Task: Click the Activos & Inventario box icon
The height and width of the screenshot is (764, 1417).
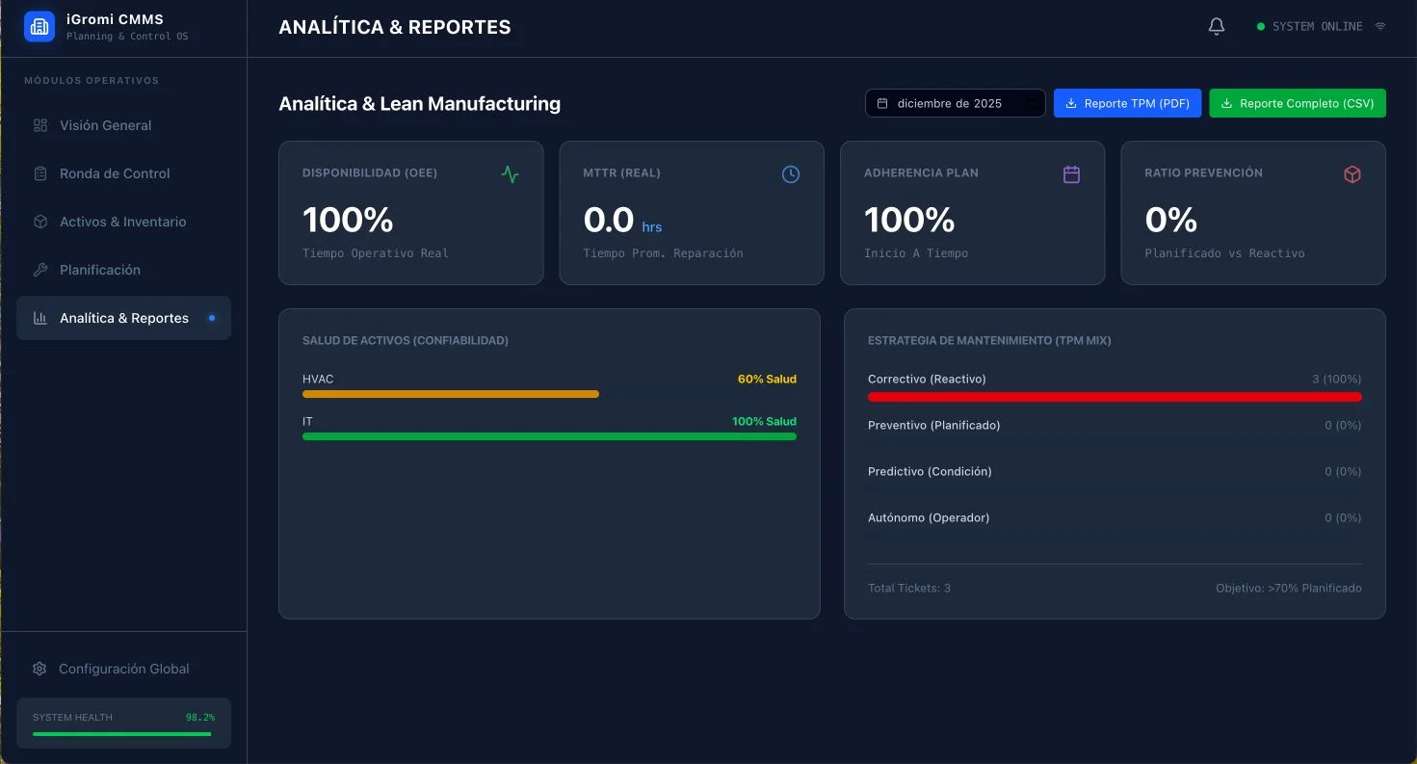Action: (x=39, y=222)
